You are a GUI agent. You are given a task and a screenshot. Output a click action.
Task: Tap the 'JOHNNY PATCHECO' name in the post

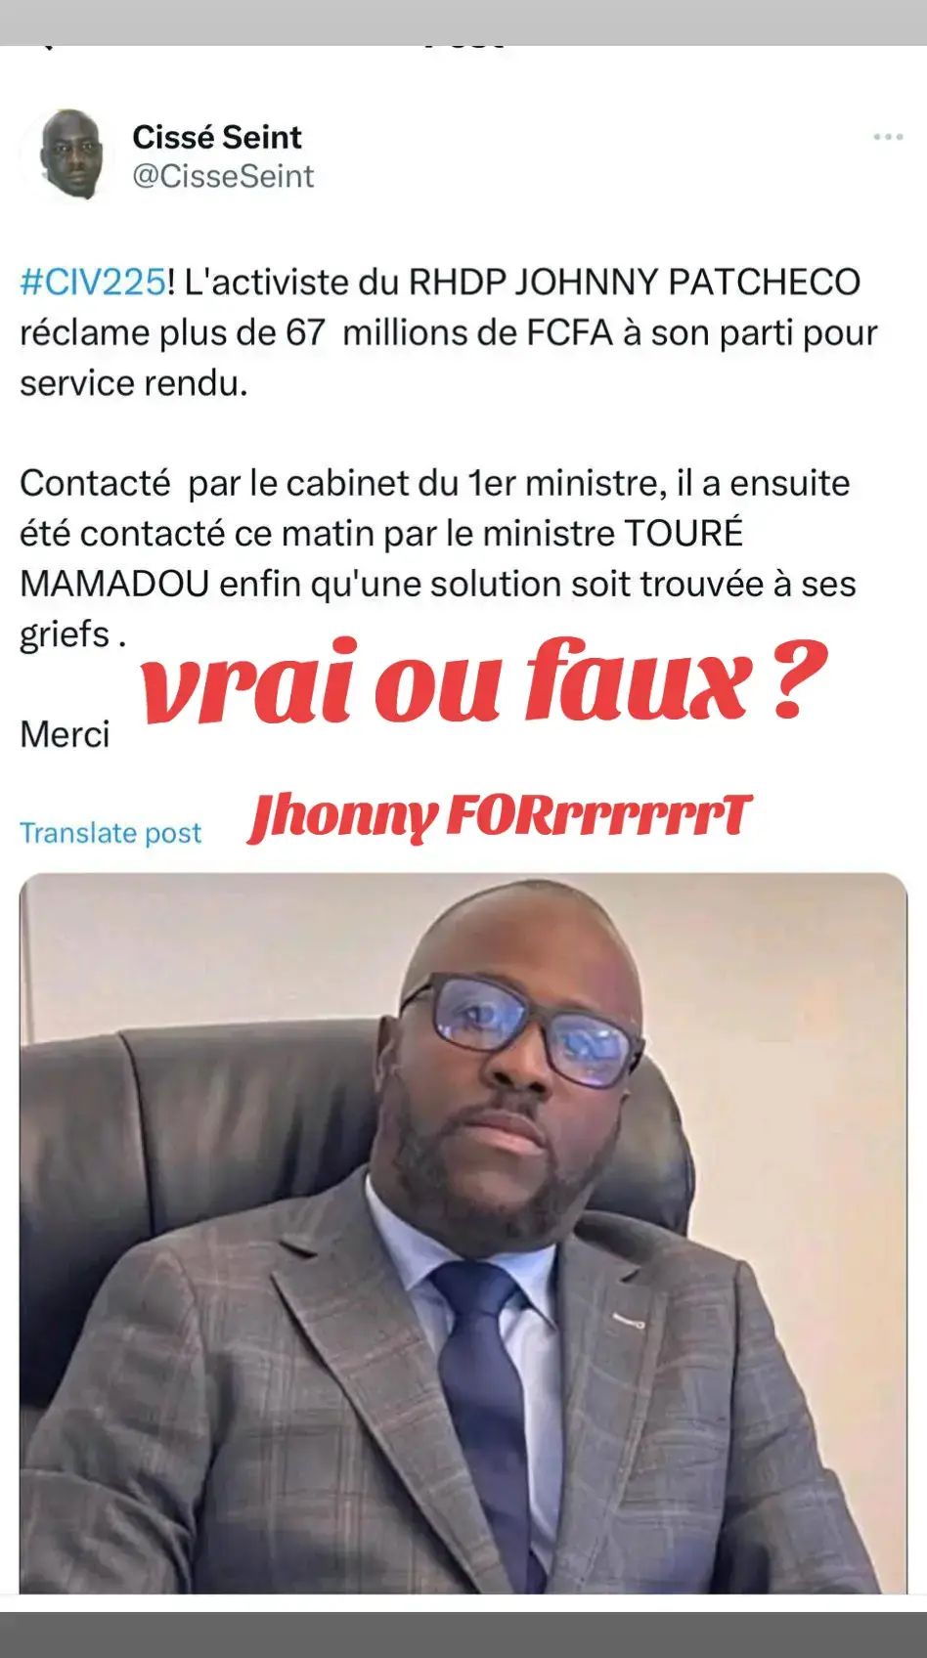pyautogui.click(x=687, y=283)
